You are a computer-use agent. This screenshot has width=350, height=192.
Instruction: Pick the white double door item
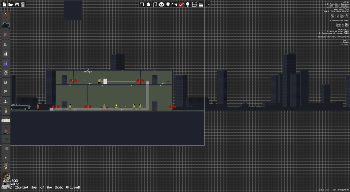[x=6, y=54]
